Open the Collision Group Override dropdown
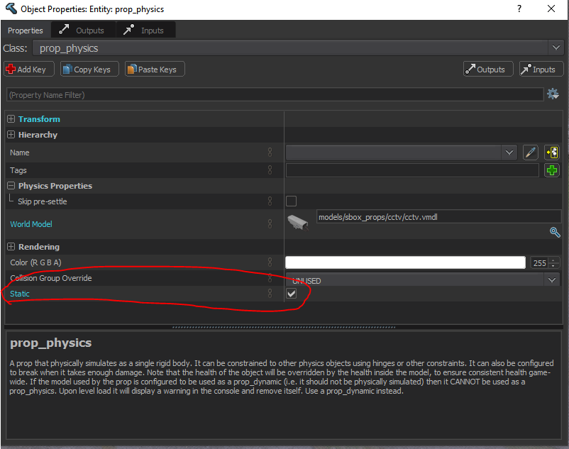The width and height of the screenshot is (569, 449). tap(552, 279)
